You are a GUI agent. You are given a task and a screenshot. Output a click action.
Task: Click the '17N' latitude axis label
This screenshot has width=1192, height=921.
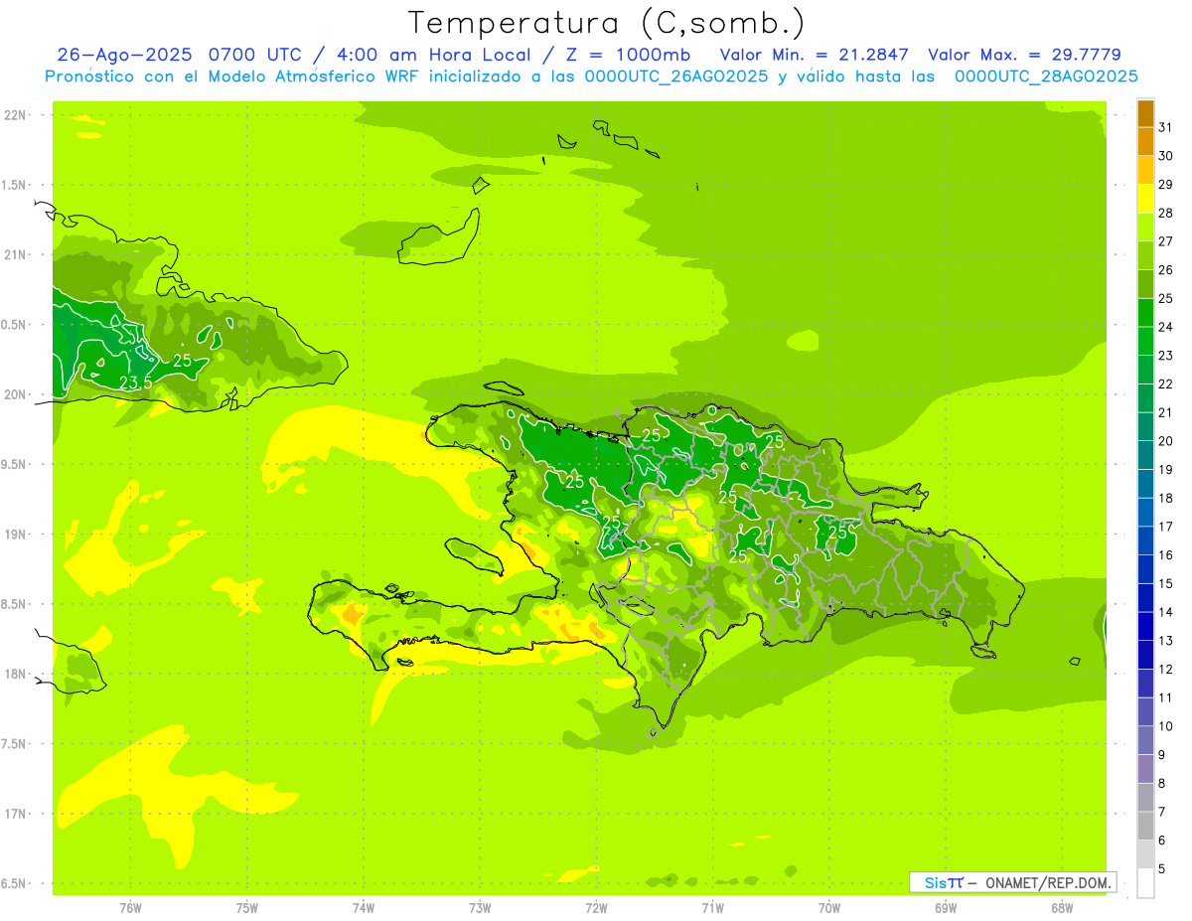pyautogui.click(x=16, y=815)
